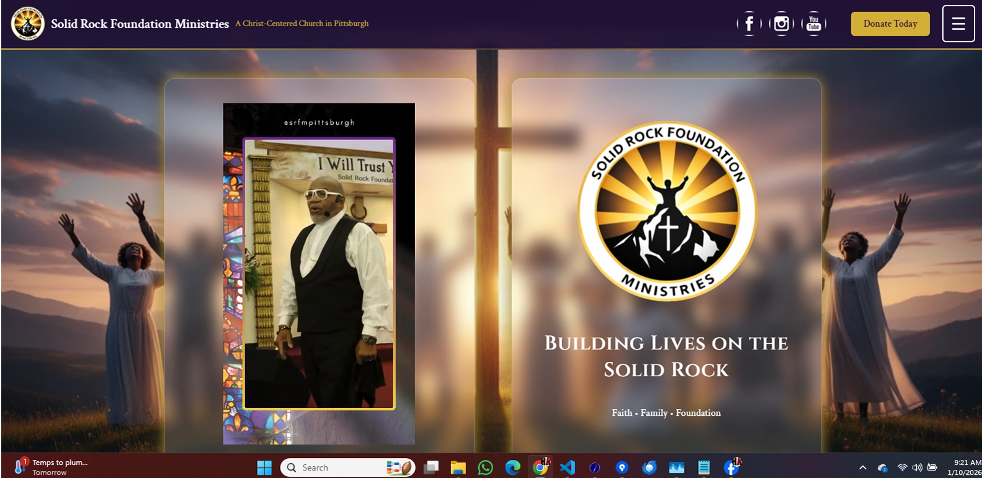
Task: Click the taskbar Search box
Action: click(x=347, y=467)
